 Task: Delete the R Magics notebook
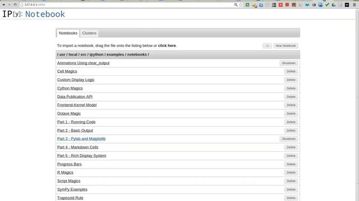point(291,173)
